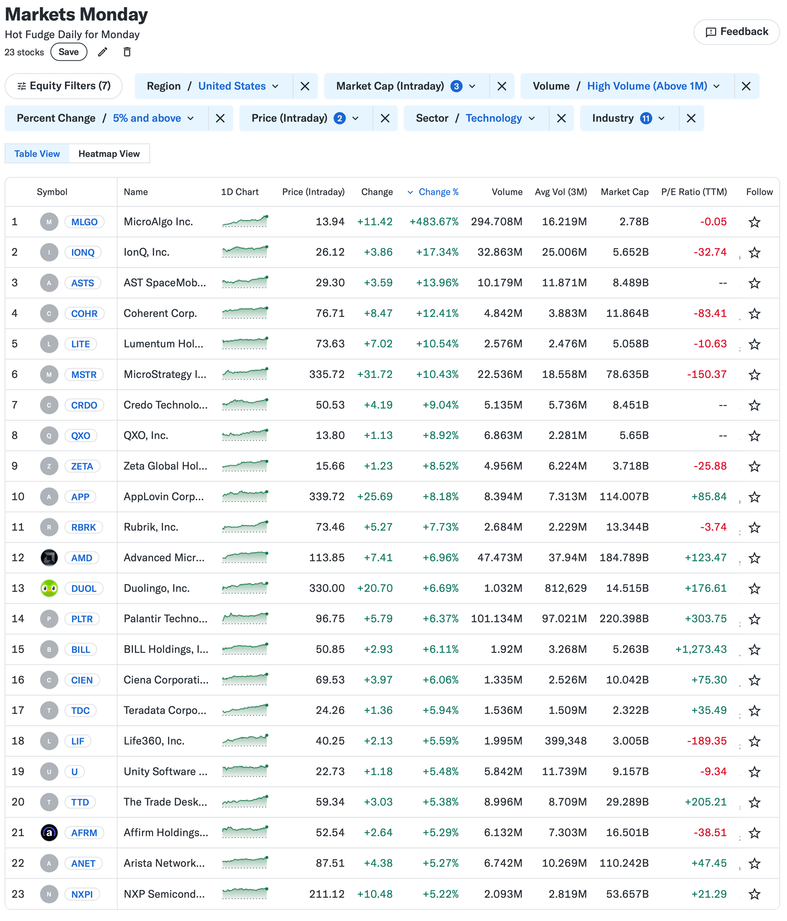Click IonQ's 1D sparkline chart
The height and width of the screenshot is (921, 787).
tap(245, 252)
